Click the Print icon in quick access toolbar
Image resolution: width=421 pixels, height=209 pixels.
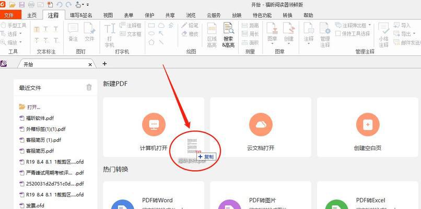(x=31, y=5)
